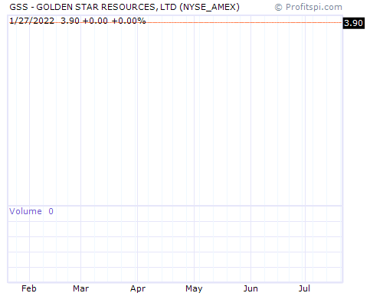Click the Mar axis label

[80, 288]
